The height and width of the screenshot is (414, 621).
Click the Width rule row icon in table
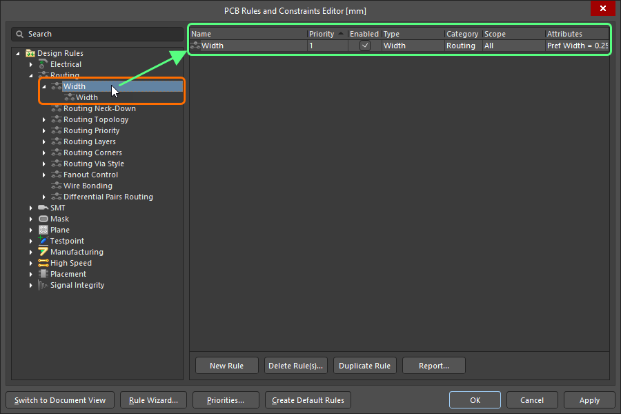[195, 46]
